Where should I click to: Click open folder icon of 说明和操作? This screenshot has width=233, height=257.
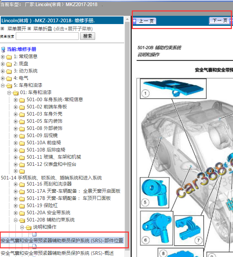[x=28, y=228]
